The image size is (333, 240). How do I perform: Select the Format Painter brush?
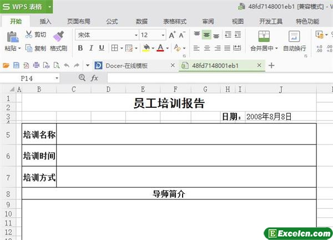(58, 36)
